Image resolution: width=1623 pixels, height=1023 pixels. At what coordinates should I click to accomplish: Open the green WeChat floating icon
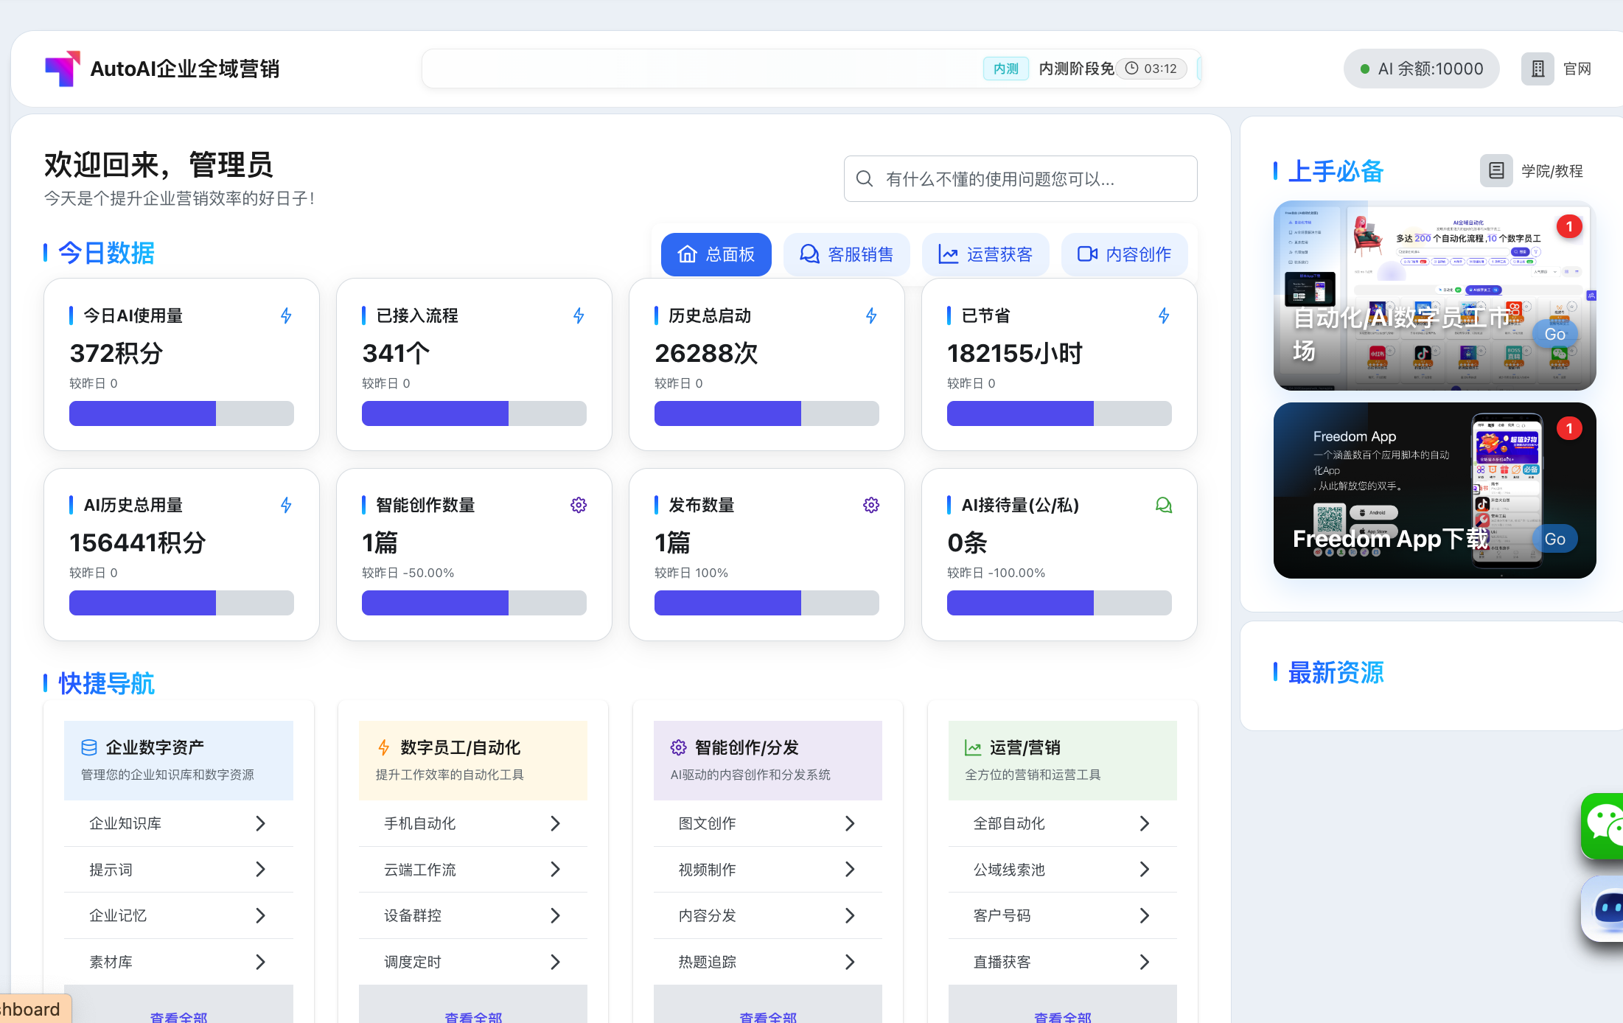[1604, 825]
